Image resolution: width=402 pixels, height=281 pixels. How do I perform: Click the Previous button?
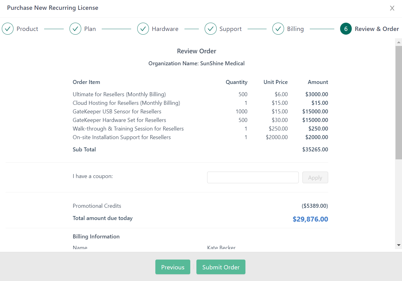(x=173, y=267)
